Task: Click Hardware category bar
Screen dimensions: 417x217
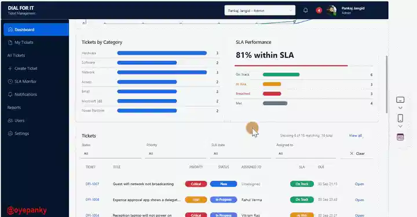Action: pos(162,53)
